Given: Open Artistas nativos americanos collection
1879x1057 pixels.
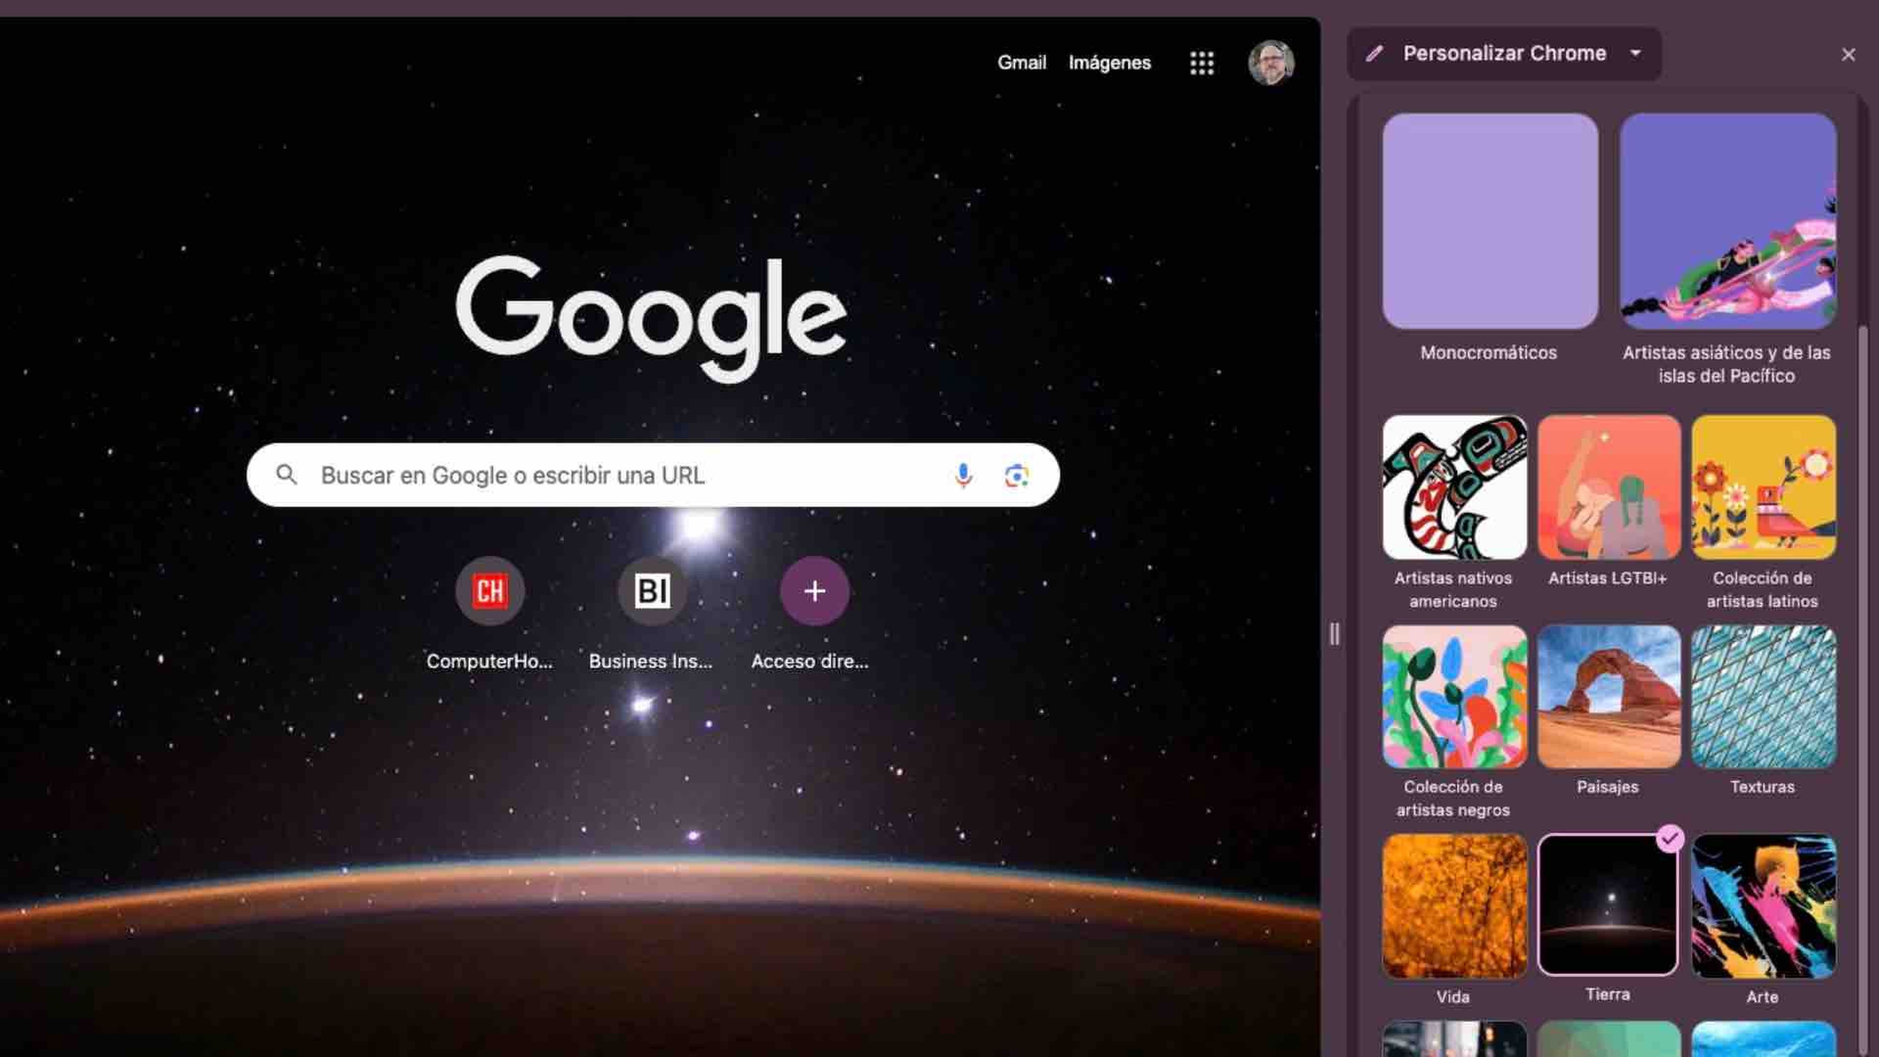Looking at the screenshot, I should (x=1454, y=487).
